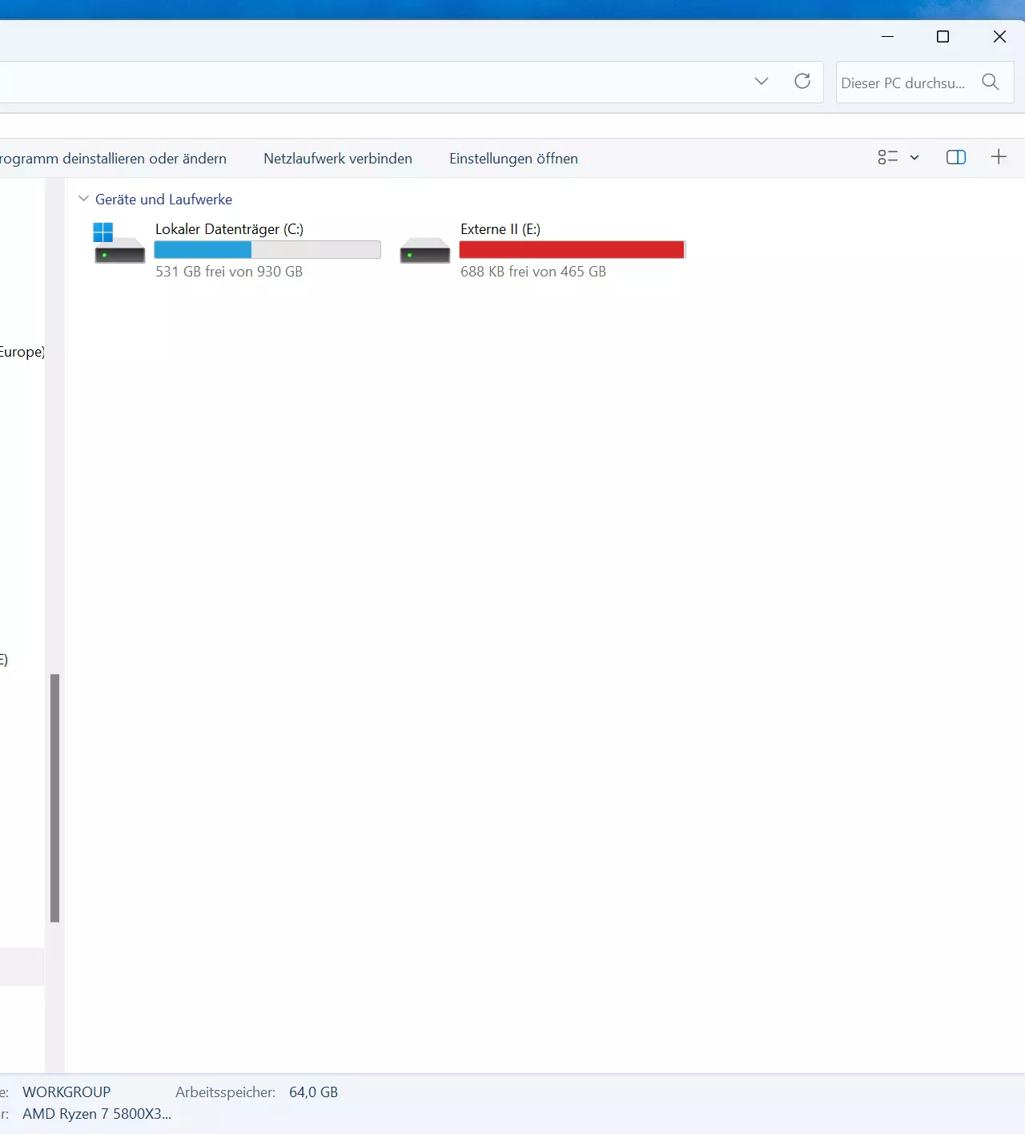Select 'Externe II (E:)' label

pos(500,229)
